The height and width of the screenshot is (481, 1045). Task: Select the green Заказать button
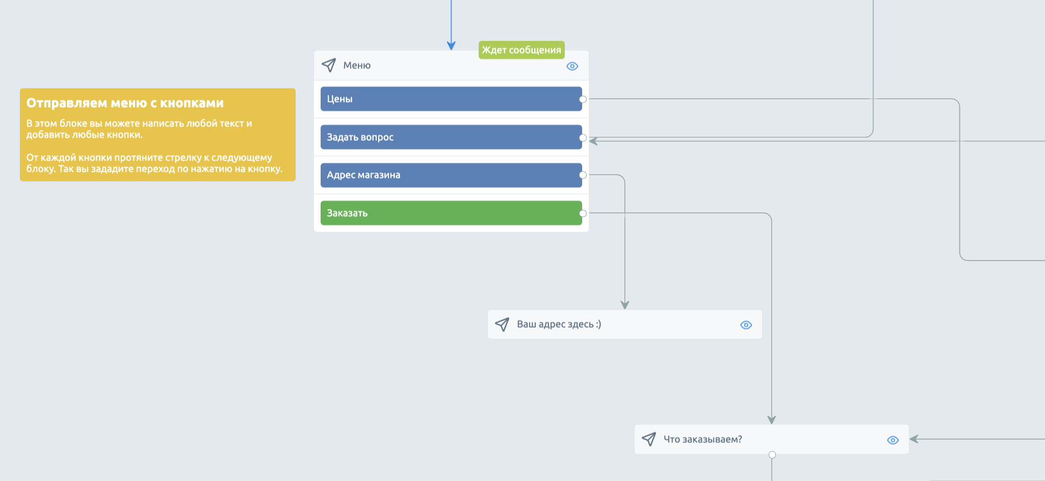[451, 213]
